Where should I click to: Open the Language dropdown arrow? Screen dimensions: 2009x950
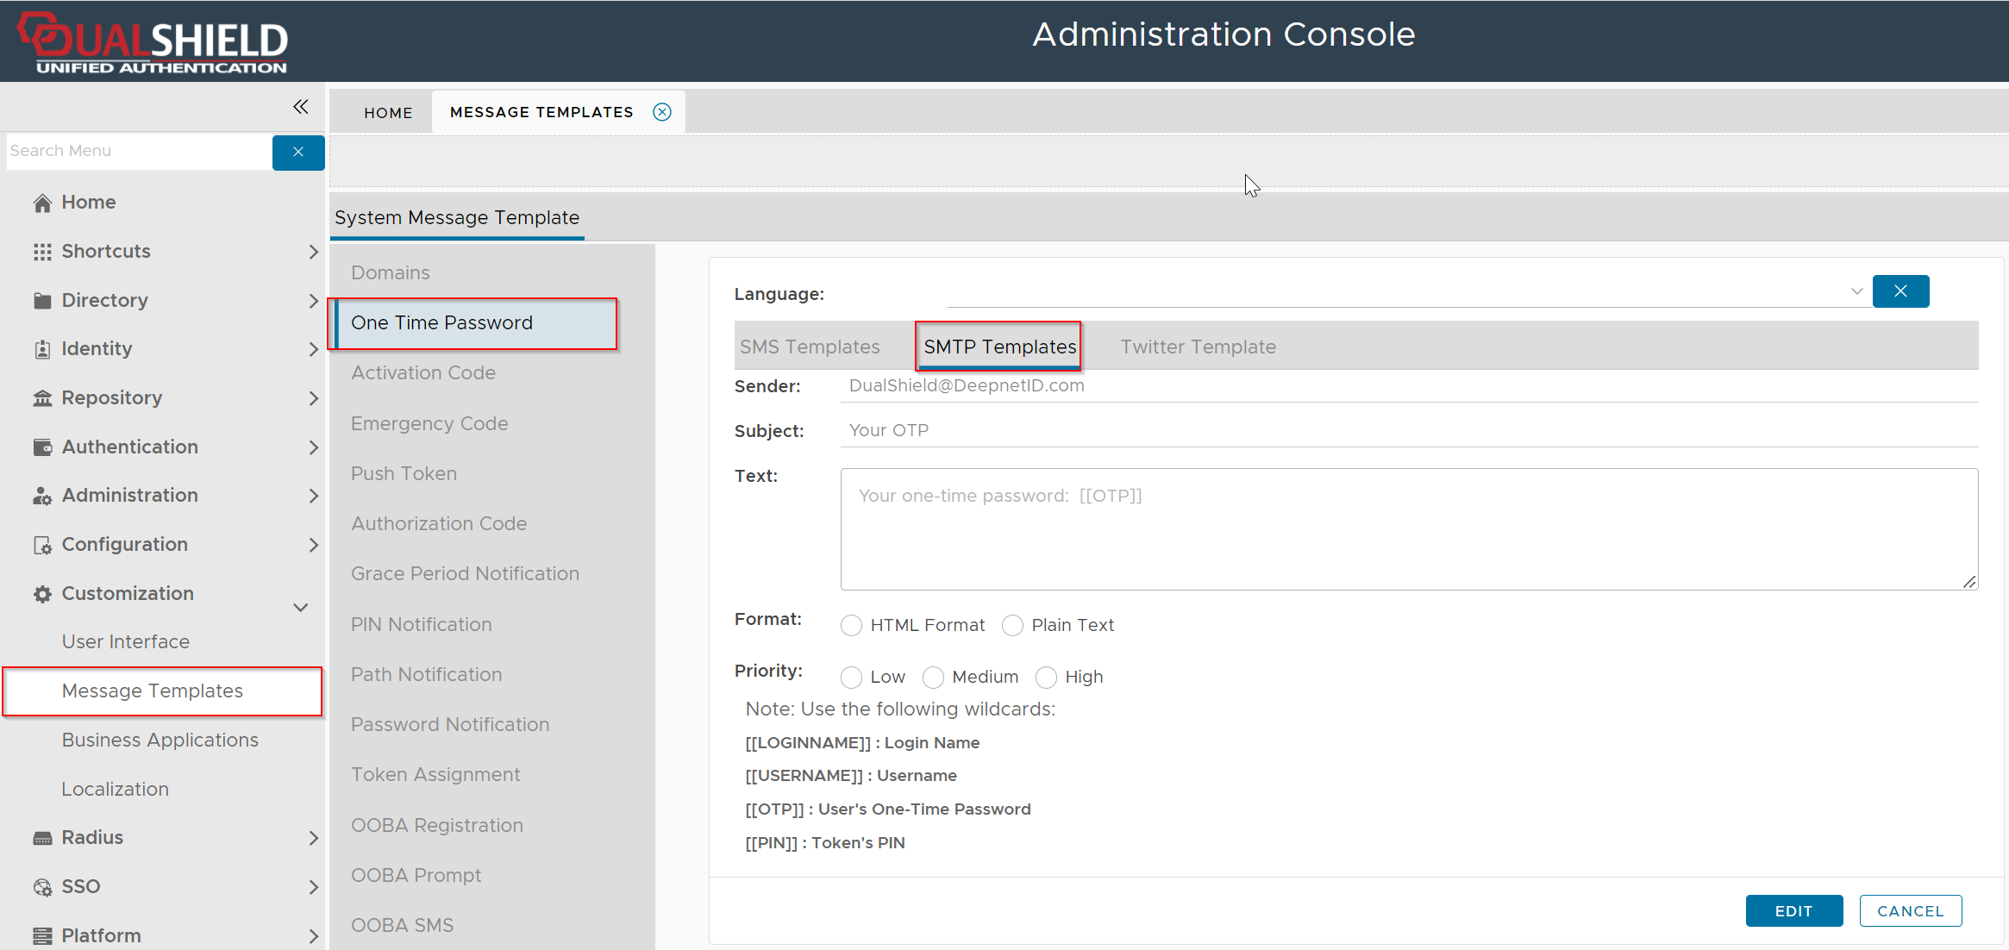click(1856, 291)
